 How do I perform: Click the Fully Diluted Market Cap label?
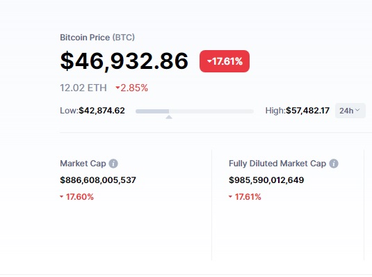point(277,164)
